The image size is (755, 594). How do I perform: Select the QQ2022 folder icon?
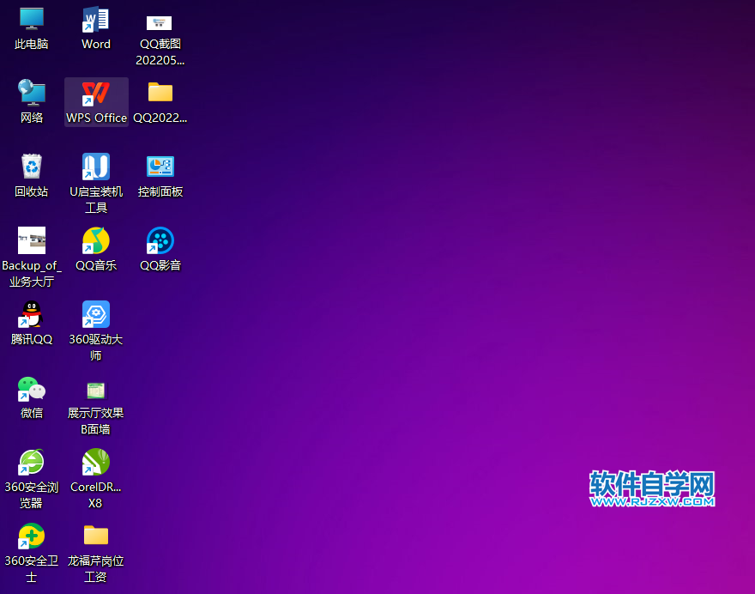click(160, 92)
